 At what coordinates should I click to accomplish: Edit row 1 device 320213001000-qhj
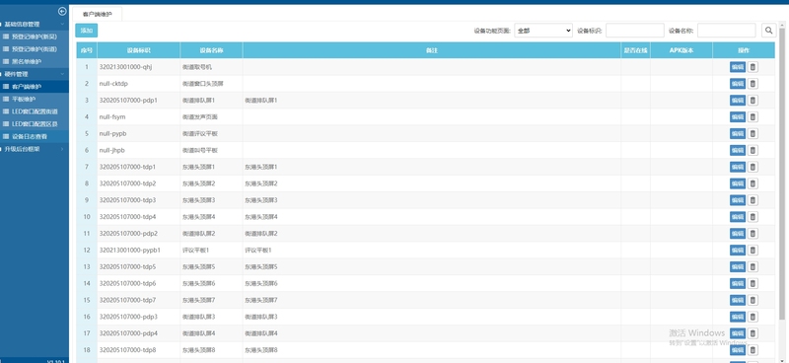pos(737,67)
